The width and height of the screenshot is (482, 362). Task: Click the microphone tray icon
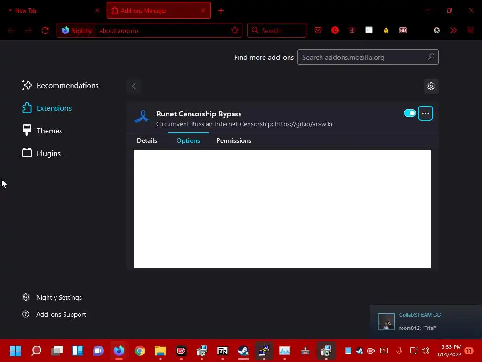399,350
